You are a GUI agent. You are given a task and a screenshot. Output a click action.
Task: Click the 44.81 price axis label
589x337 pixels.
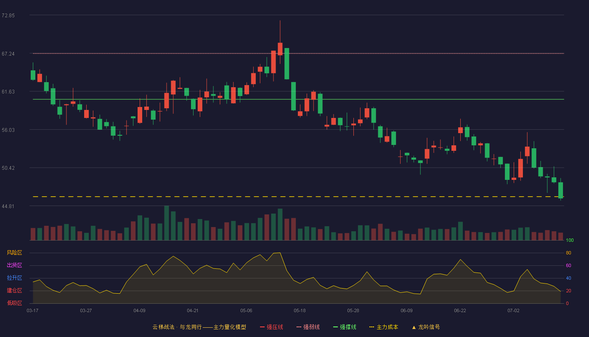[x=8, y=206]
